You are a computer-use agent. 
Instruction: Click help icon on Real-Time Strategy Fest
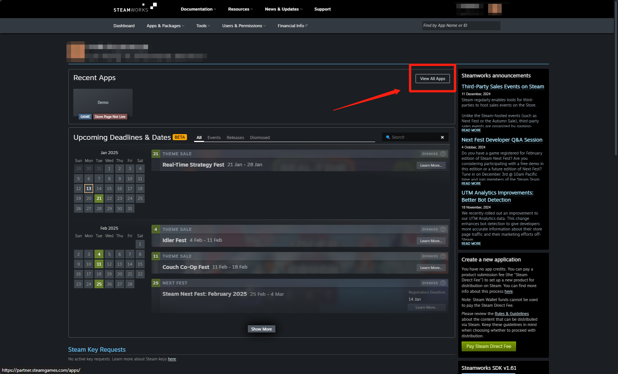click(443, 154)
